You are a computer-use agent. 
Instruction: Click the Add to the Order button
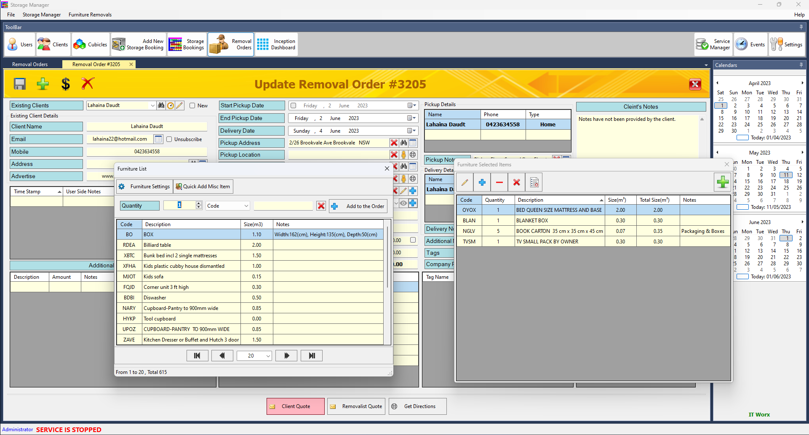tap(358, 206)
